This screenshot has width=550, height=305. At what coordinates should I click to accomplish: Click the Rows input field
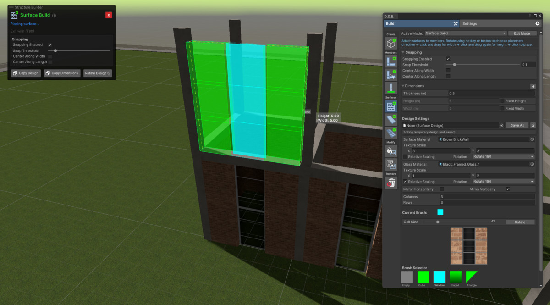[487, 202]
